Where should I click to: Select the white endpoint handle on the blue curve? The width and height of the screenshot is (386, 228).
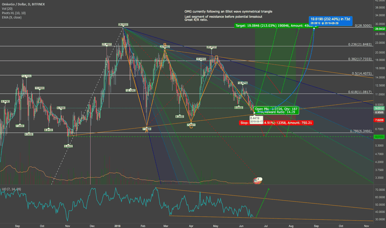[x=314, y=29]
